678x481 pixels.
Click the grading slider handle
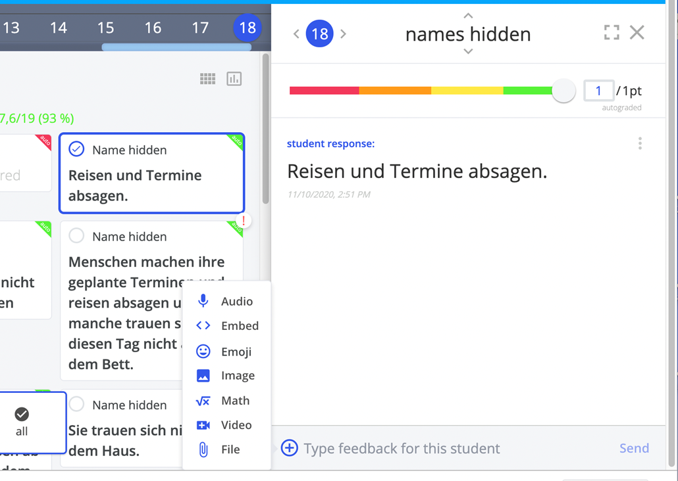coord(563,91)
